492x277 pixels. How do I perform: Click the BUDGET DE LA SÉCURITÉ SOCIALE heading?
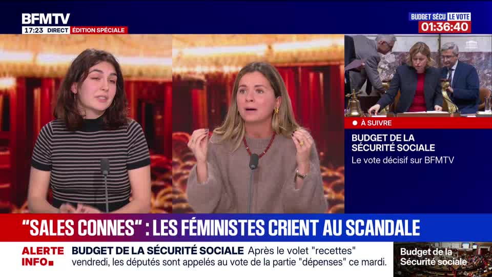pyautogui.click(x=393, y=143)
